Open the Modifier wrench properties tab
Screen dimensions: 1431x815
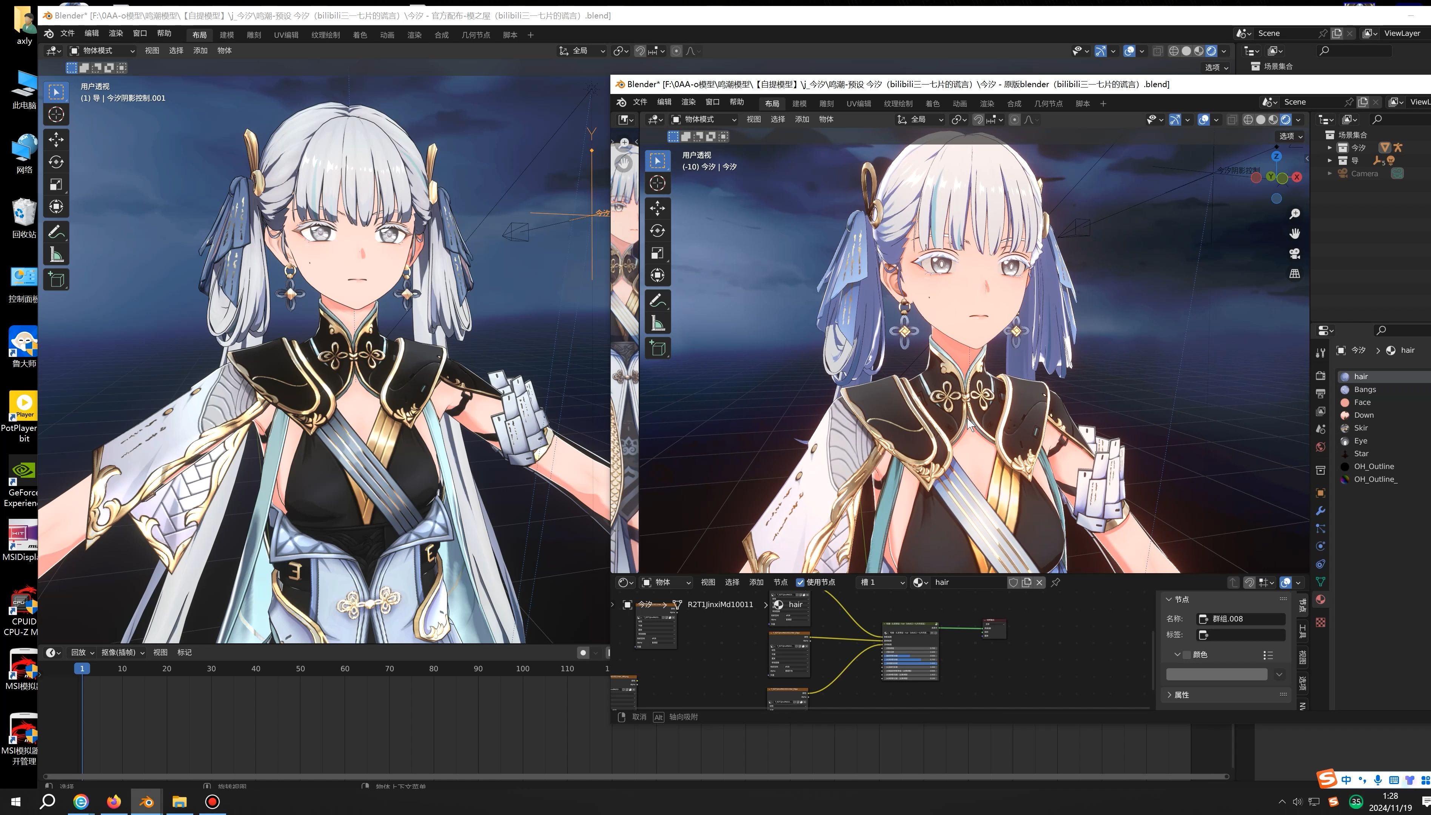coord(1321,511)
